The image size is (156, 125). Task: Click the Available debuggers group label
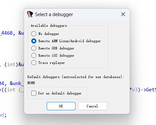point(49,26)
